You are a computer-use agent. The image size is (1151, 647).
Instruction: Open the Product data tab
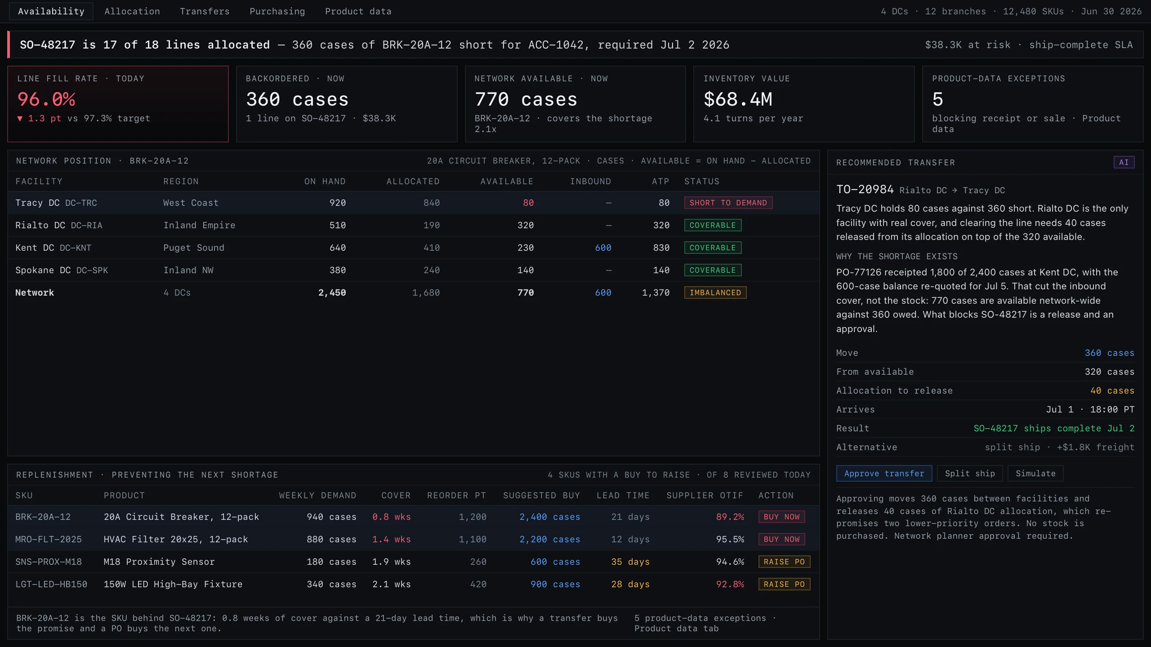click(358, 11)
